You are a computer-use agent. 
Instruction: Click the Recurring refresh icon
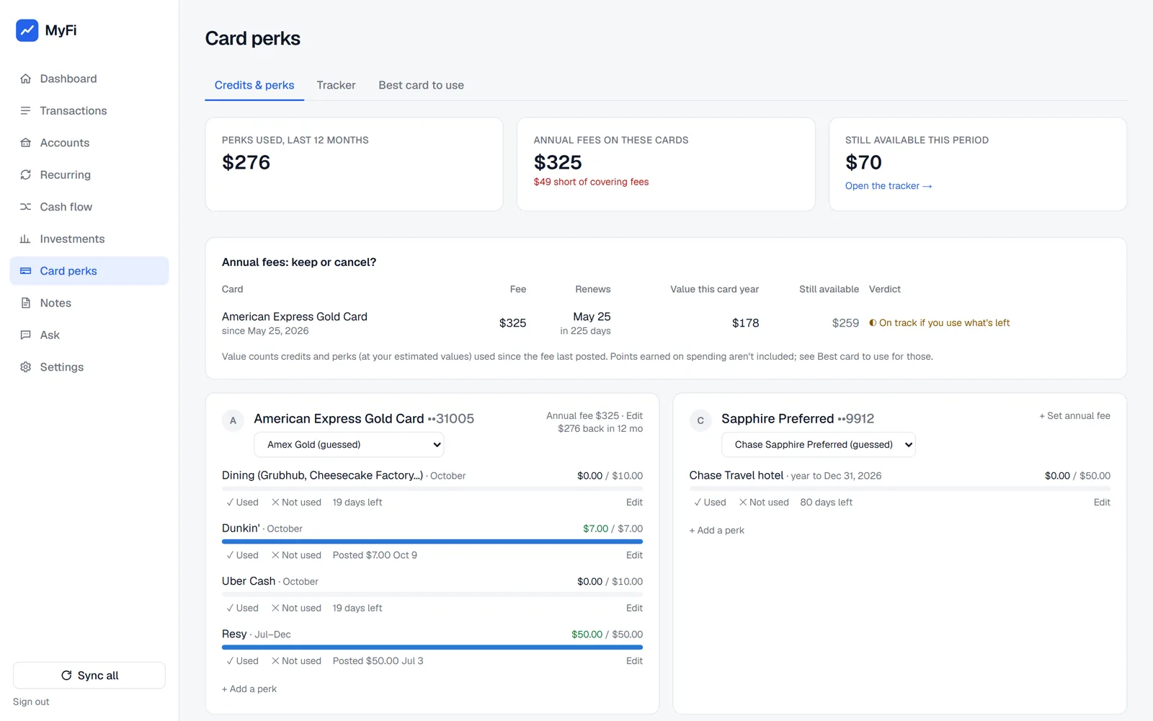(25, 174)
